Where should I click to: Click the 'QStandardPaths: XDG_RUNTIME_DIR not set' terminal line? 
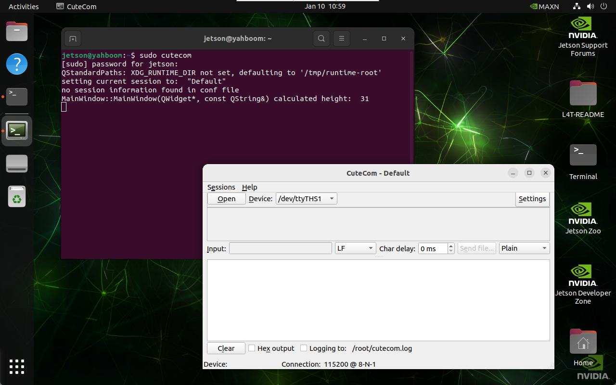point(221,73)
